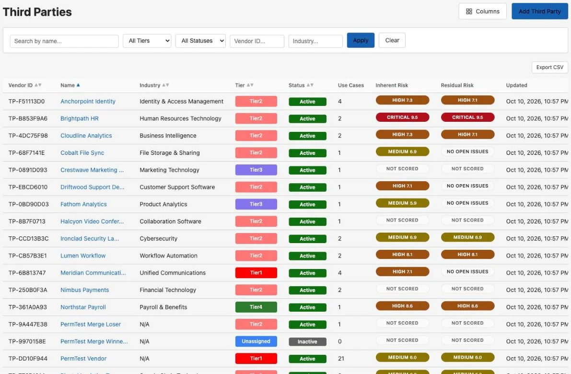571x374 pixels.
Task: Click Tier1 badge in Meridian row
Action: click(256, 273)
